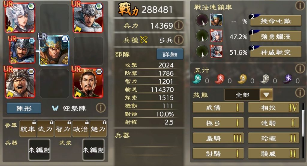Toggle locked 武力 advisor slot
This screenshot has height=166, width=307.
(x=45, y=129)
